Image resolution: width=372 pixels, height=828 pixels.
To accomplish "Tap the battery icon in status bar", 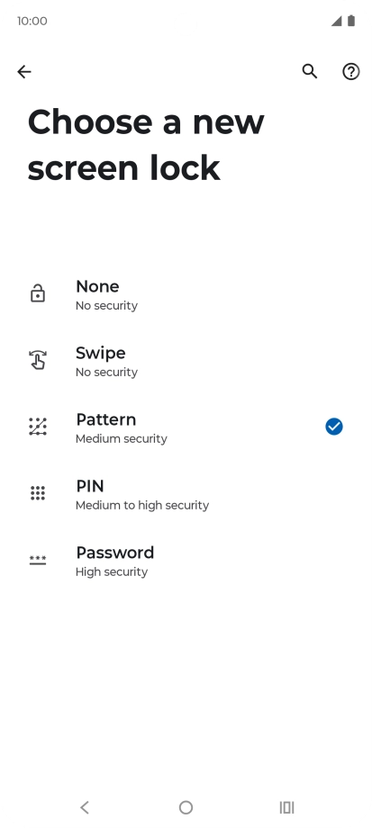I will tap(351, 21).
